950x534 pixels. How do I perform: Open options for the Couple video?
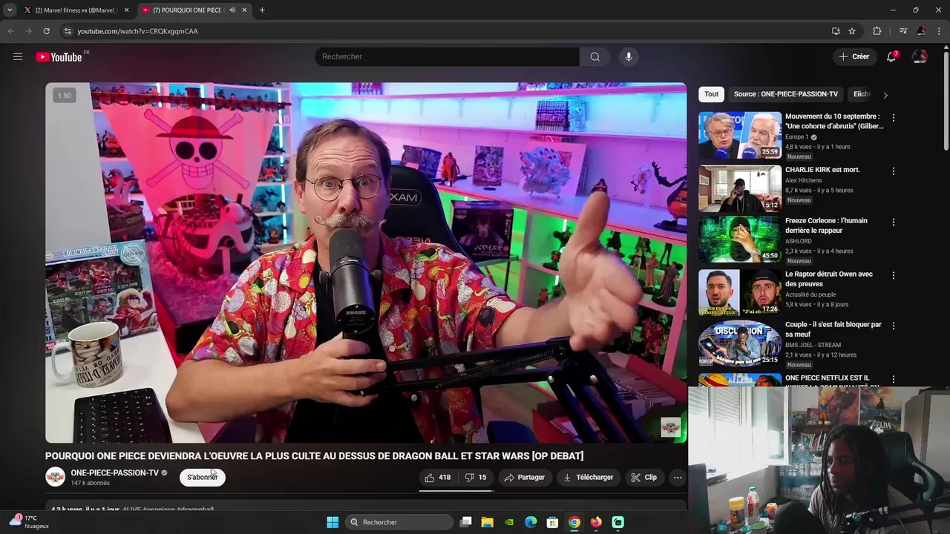[894, 326]
